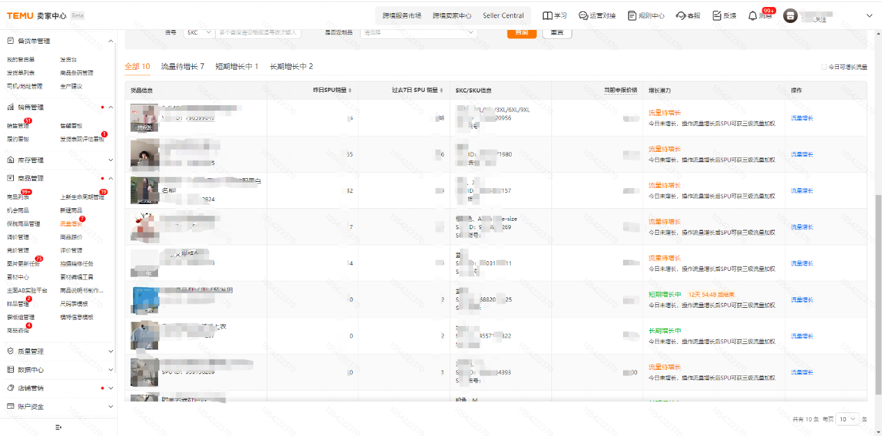Image resolution: width=882 pixels, height=436 pixels.
Task: Click the user avatar icon
Action: click(x=790, y=15)
